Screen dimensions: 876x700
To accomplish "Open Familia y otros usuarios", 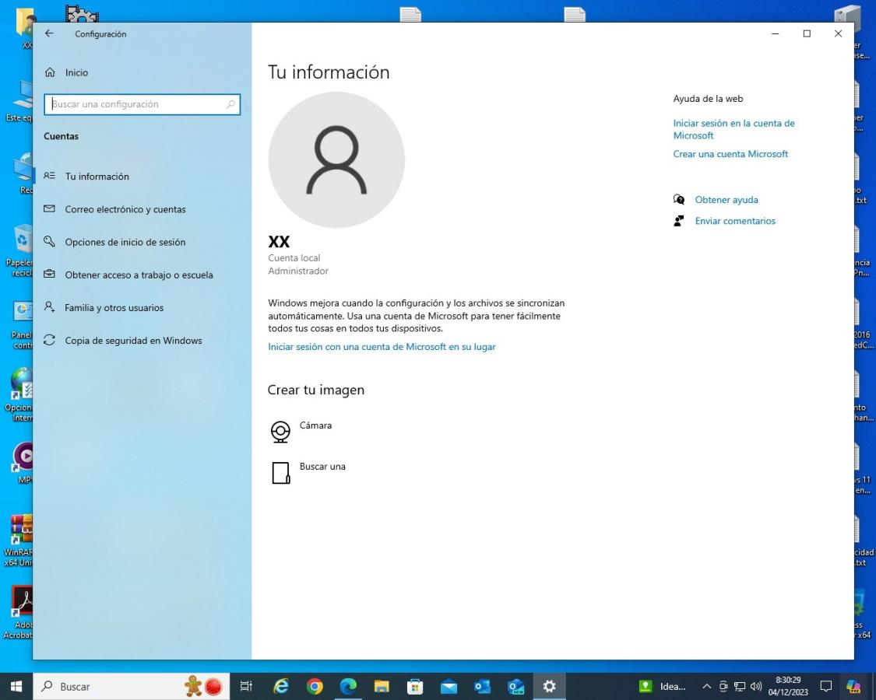I will 114,308.
